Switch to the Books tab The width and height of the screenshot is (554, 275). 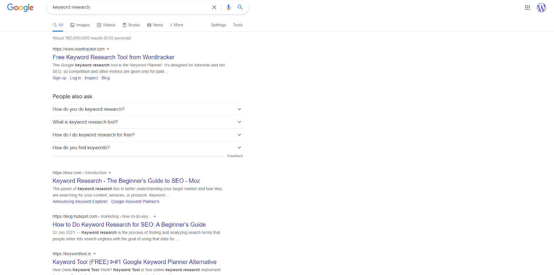click(131, 25)
